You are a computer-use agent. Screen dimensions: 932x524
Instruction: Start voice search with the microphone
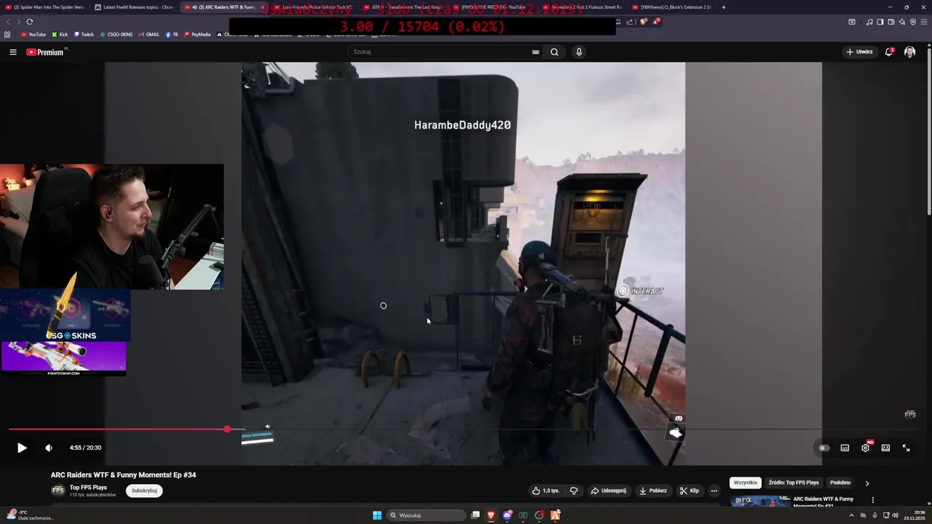click(579, 52)
